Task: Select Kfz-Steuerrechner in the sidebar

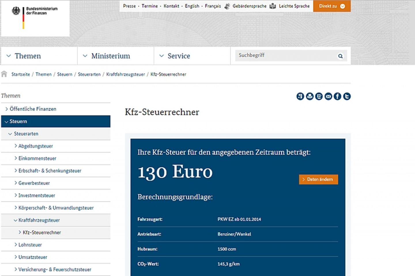Action: point(56,233)
